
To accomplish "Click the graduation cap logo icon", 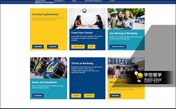I will coord(84,11).
